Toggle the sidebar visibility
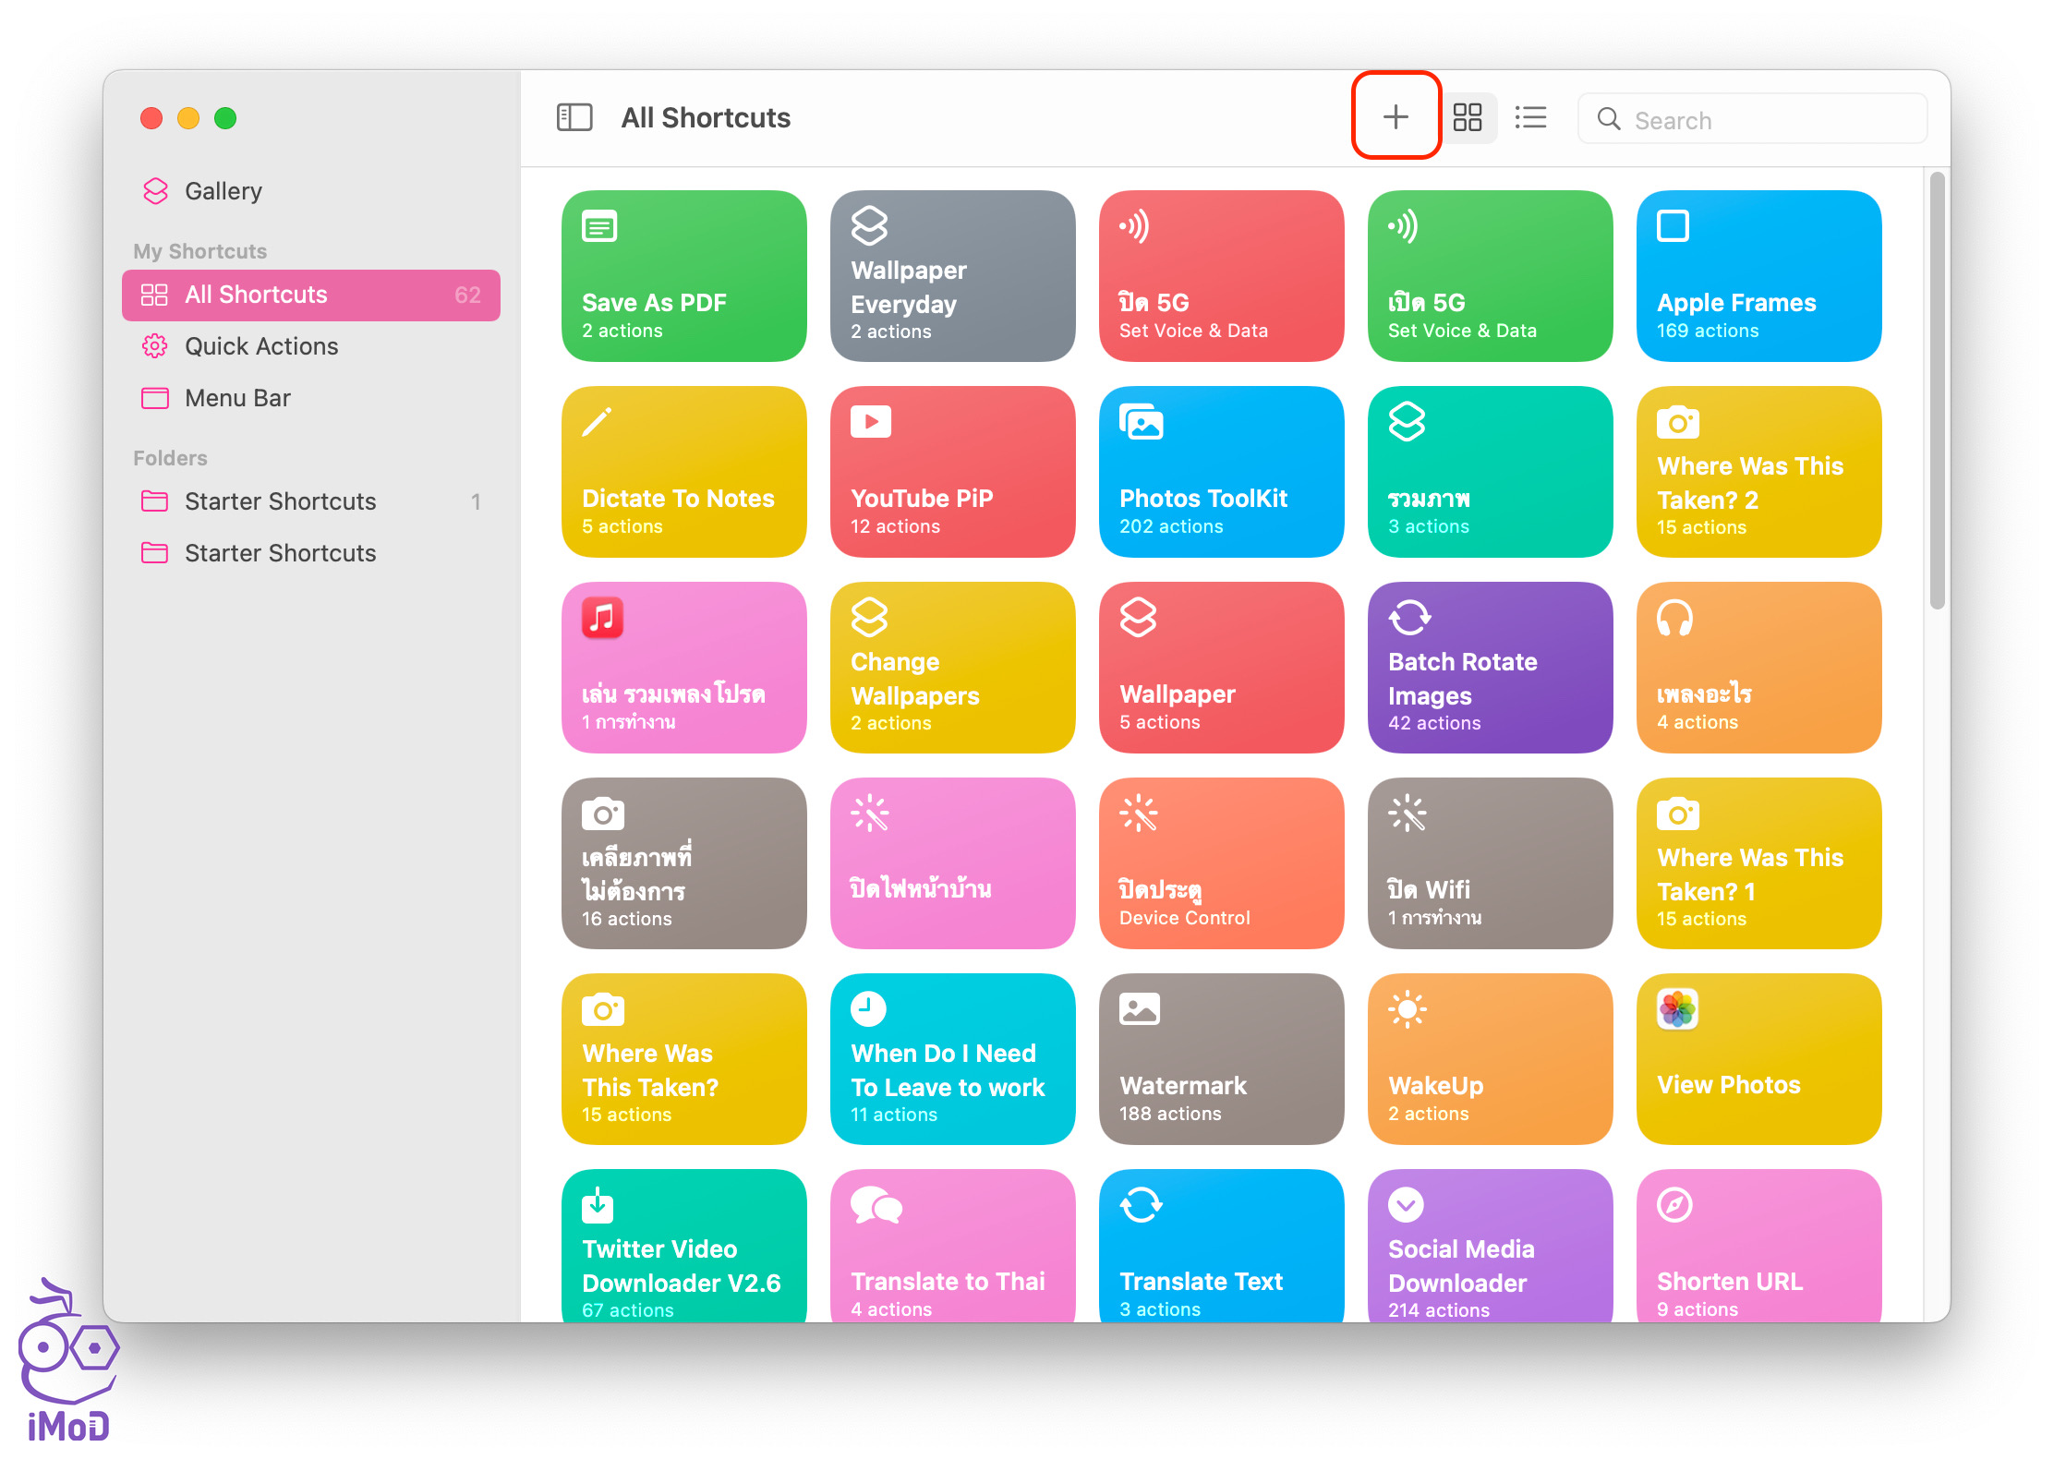The height and width of the screenshot is (1459, 2054). pyautogui.click(x=574, y=117)
